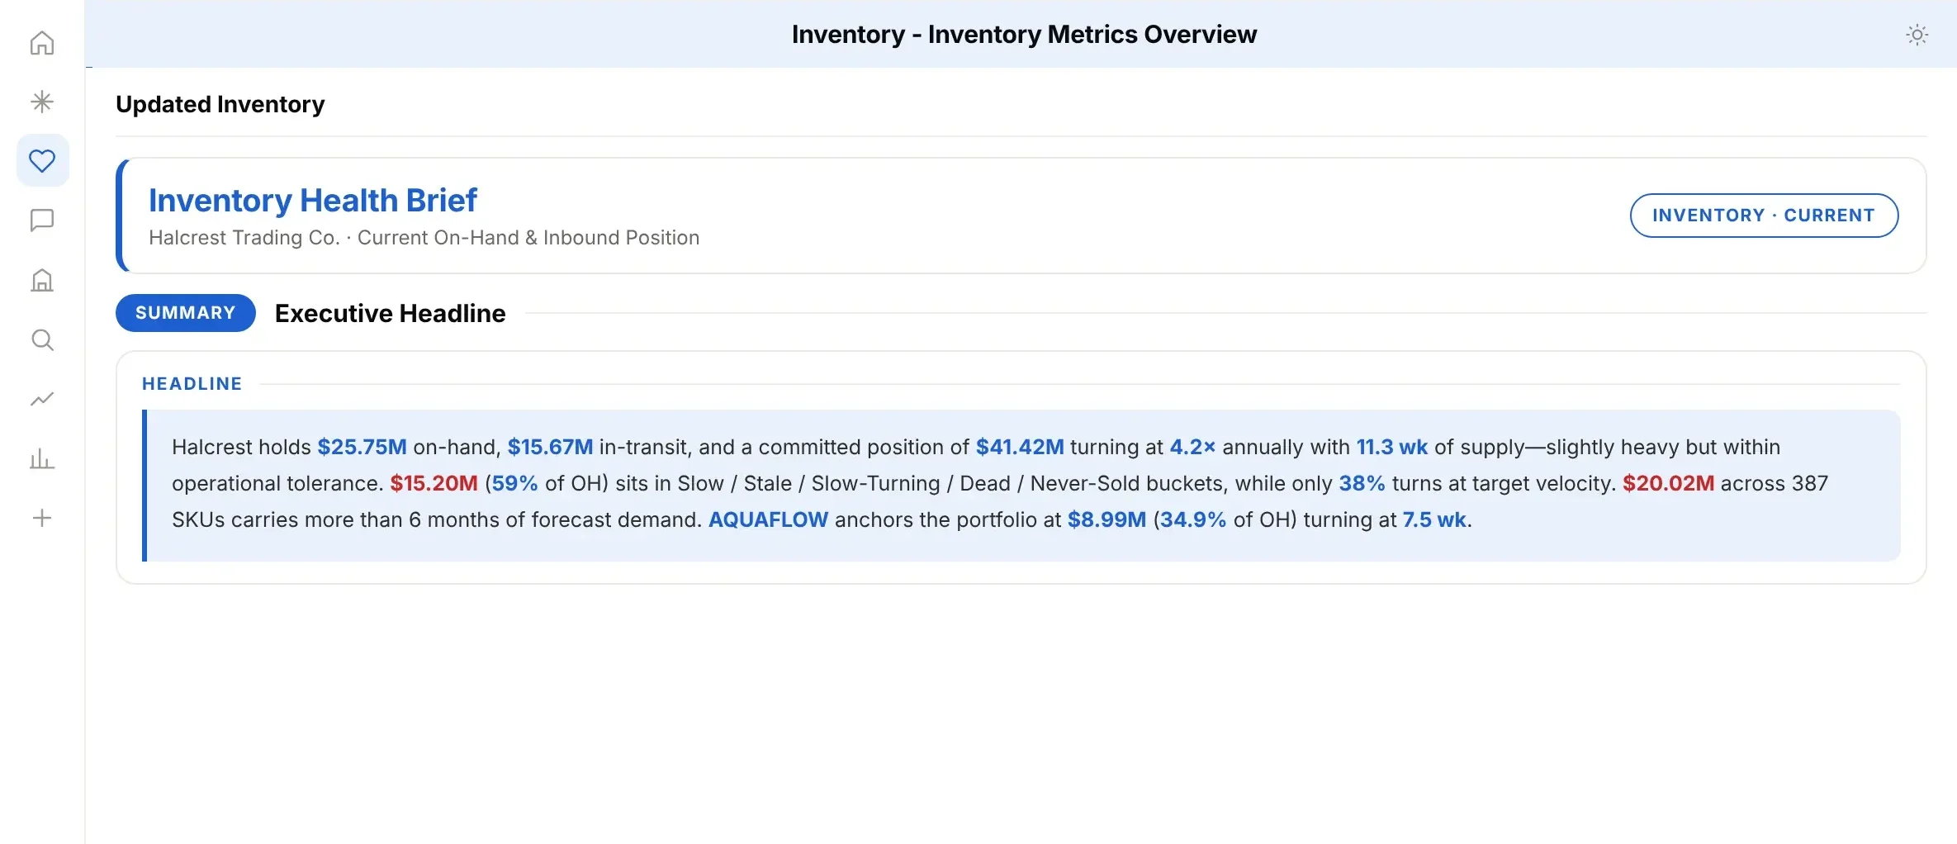
Task: Click the SUMMARY pill button
Action: [186, 313]
